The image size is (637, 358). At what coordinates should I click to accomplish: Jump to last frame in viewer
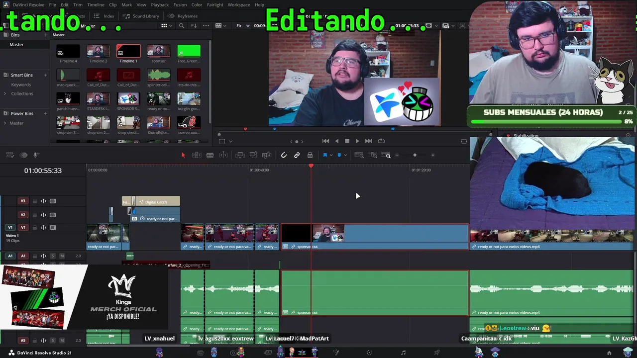point(368,141)
